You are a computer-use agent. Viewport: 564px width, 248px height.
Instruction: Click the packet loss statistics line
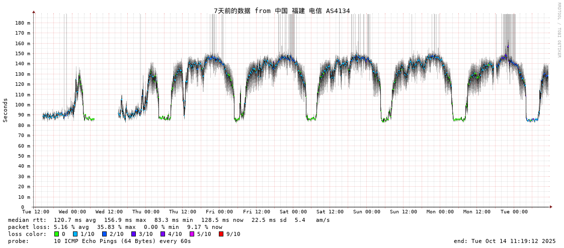click(115, 227)
